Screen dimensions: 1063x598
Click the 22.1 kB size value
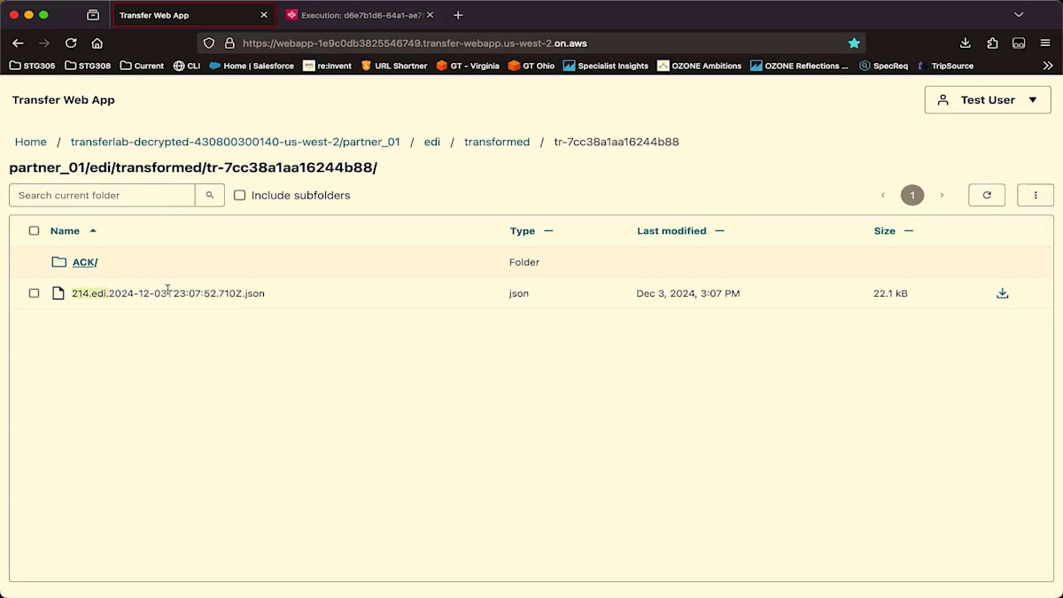pyautogui.click(x=890, y=293)
